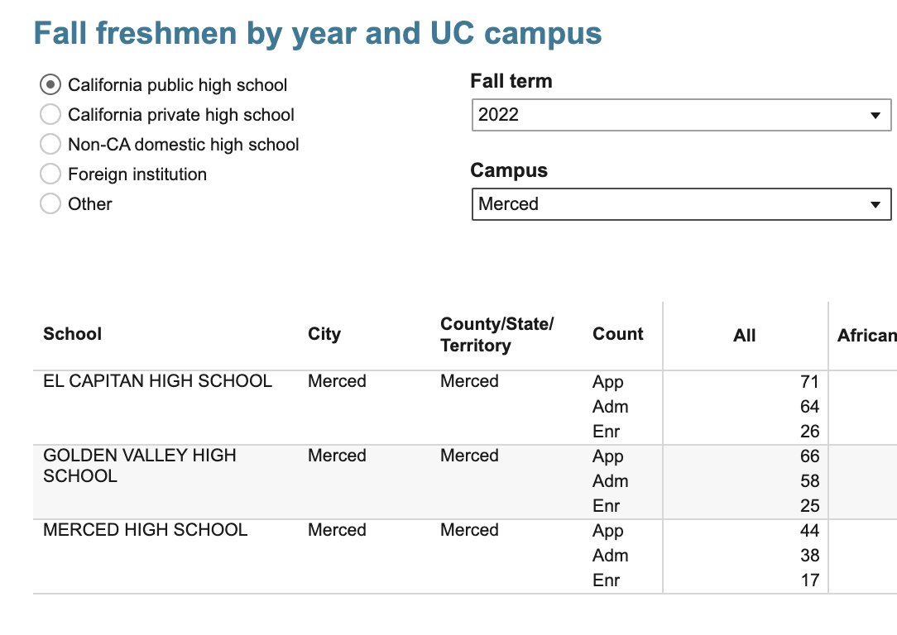The image size is (897, 635).
Task: Click the Fall term dropdown arrow
Action: point(875,116)
